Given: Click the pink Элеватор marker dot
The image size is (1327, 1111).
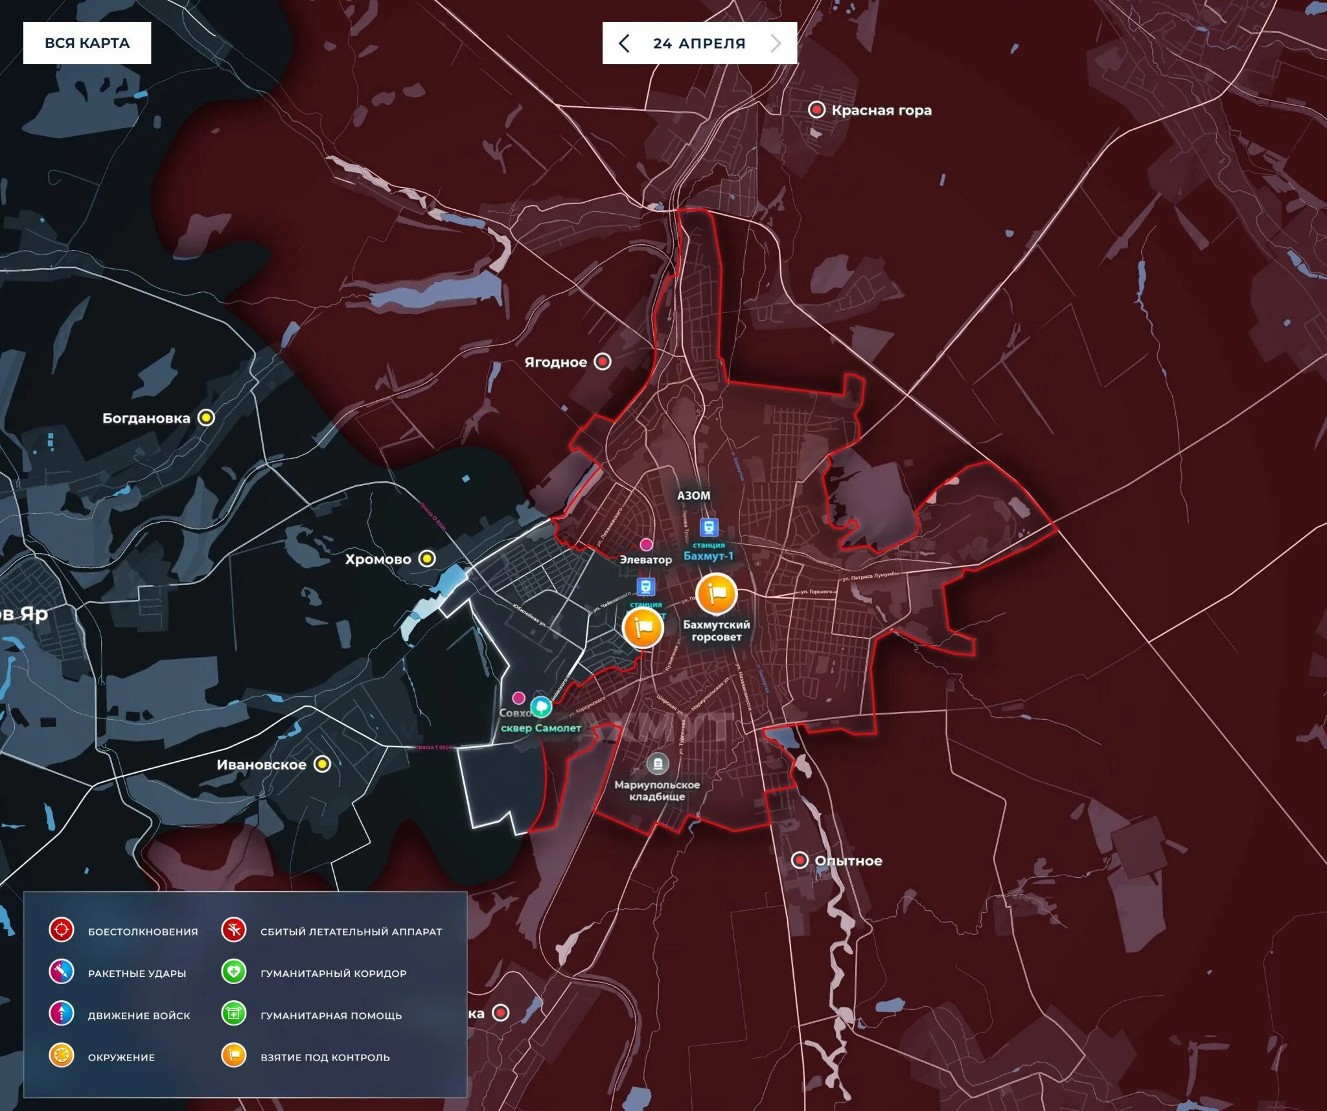Looking at the screenshot, I should 646,544.
